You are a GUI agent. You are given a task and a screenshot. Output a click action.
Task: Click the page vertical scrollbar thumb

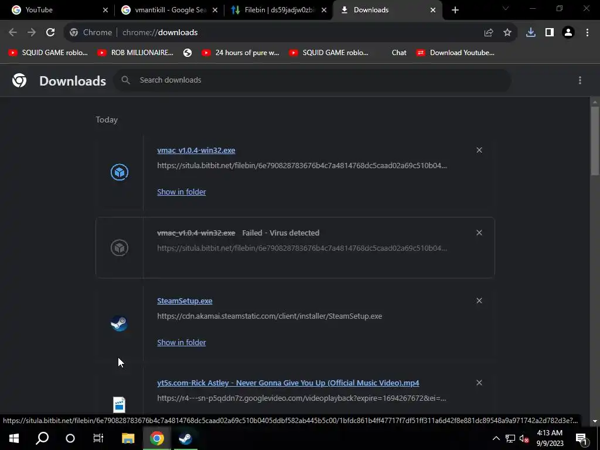click(595, 141)
